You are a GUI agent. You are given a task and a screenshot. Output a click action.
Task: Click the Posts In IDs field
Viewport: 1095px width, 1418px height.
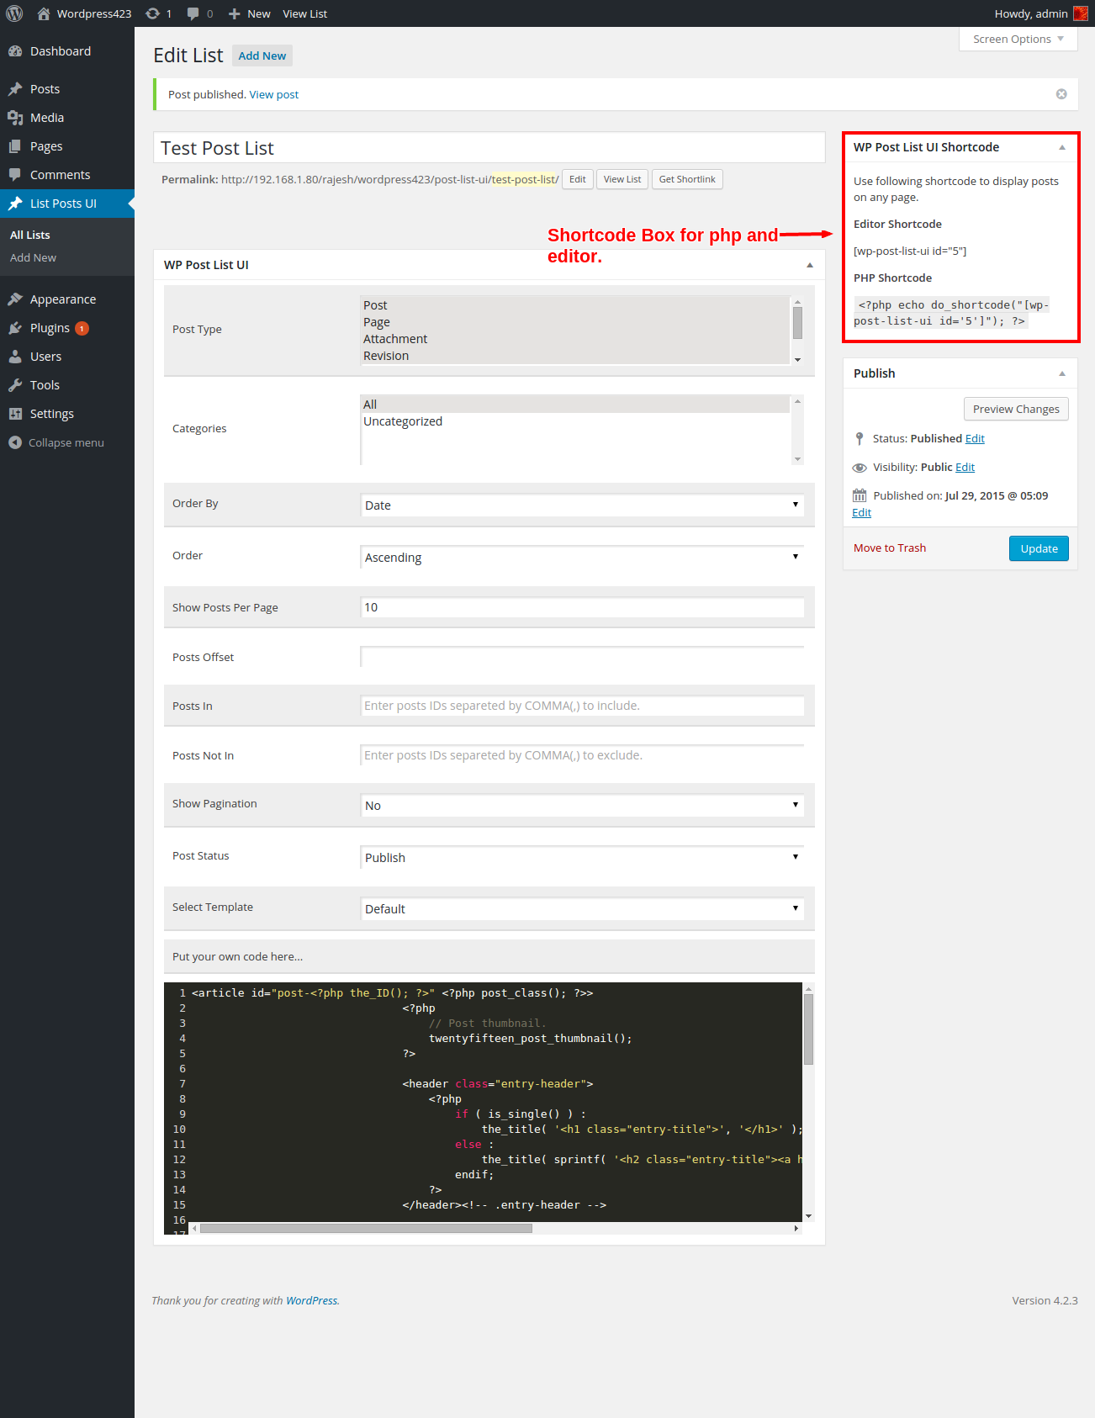coord(582,706)
